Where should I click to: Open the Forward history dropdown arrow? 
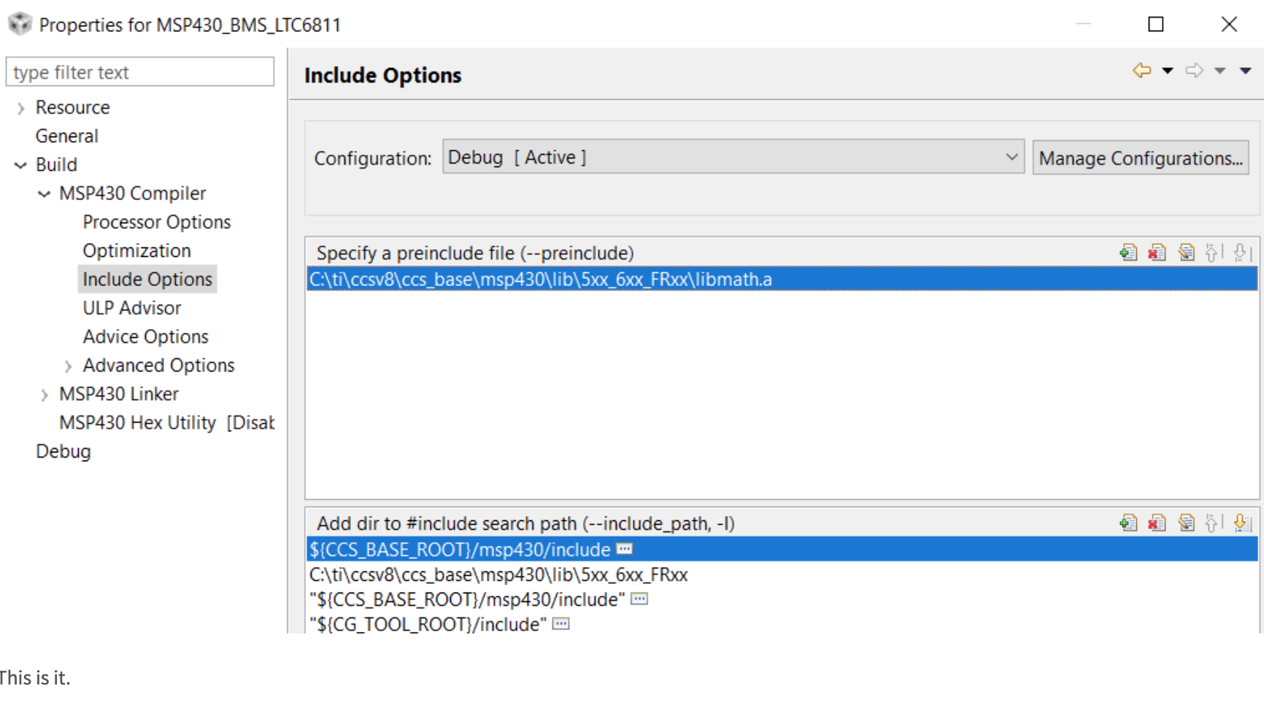pyautogui.click(x=1219, y=71)
